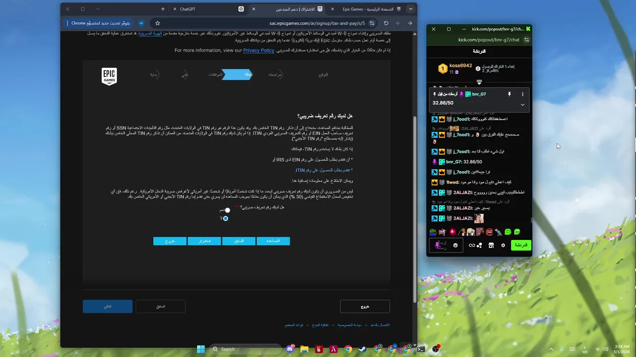Click the image in 2ALJAZI's last message
The image size is (636, 357).
pos(478,218)
